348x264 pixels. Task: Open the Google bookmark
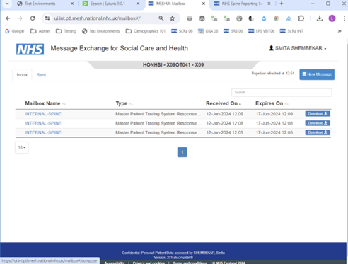coord(15,31)
